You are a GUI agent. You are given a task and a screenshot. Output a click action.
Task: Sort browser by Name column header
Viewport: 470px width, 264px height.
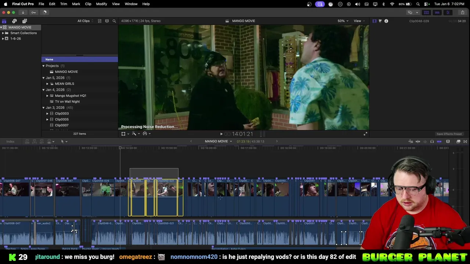[x=80, y=59]
